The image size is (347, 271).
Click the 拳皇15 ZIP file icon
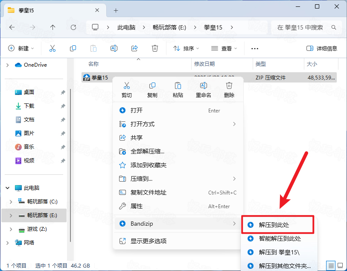click(x=86, y=77)
